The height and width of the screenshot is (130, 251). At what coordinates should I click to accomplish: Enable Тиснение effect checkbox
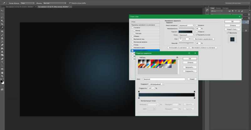coord(132,28)
